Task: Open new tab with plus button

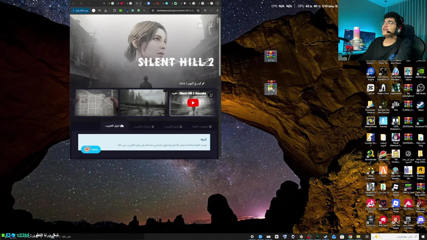Action: click(104, 3)
